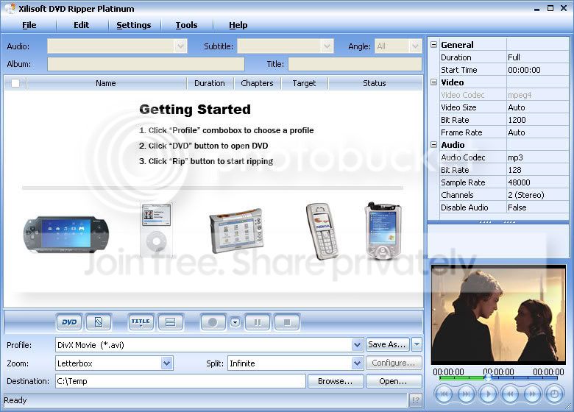Open the Help menu
Screen dimensions: 574x412
[x=238, y=25]
